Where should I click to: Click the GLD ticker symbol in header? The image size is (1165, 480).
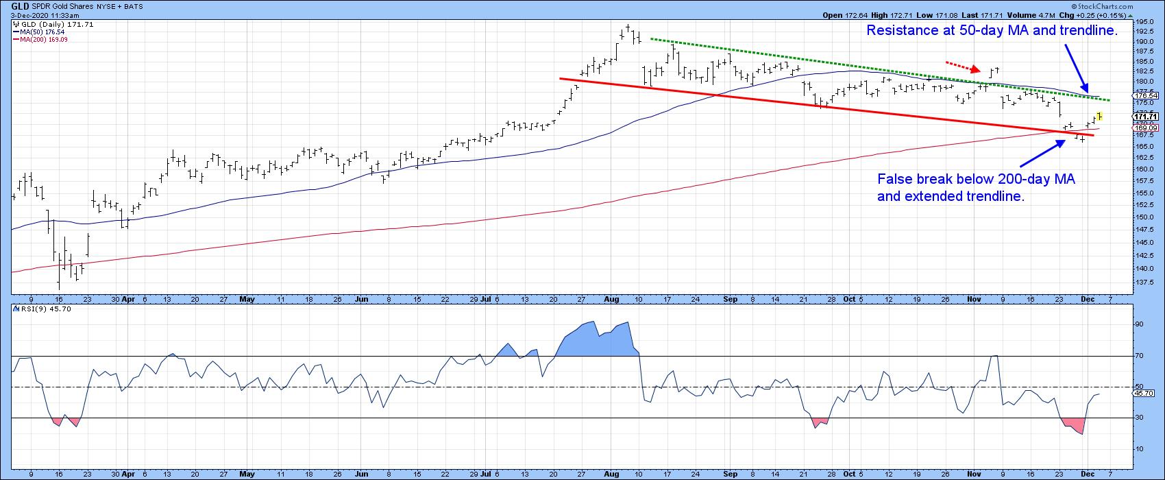pyautogui.click(x=19, y=5)
